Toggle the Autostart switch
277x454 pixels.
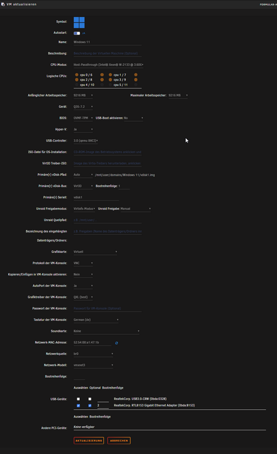[77, 33]
